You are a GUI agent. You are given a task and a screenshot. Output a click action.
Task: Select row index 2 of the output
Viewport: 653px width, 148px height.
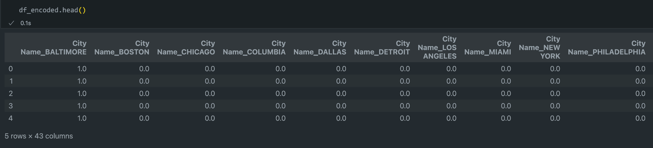[11, 93]
